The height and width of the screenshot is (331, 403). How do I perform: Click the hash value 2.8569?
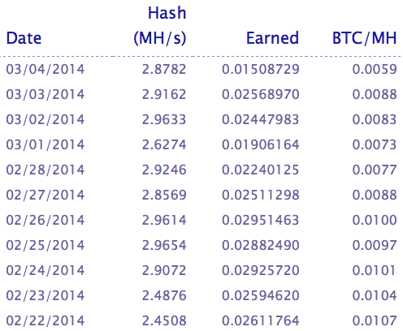point(164,195)
